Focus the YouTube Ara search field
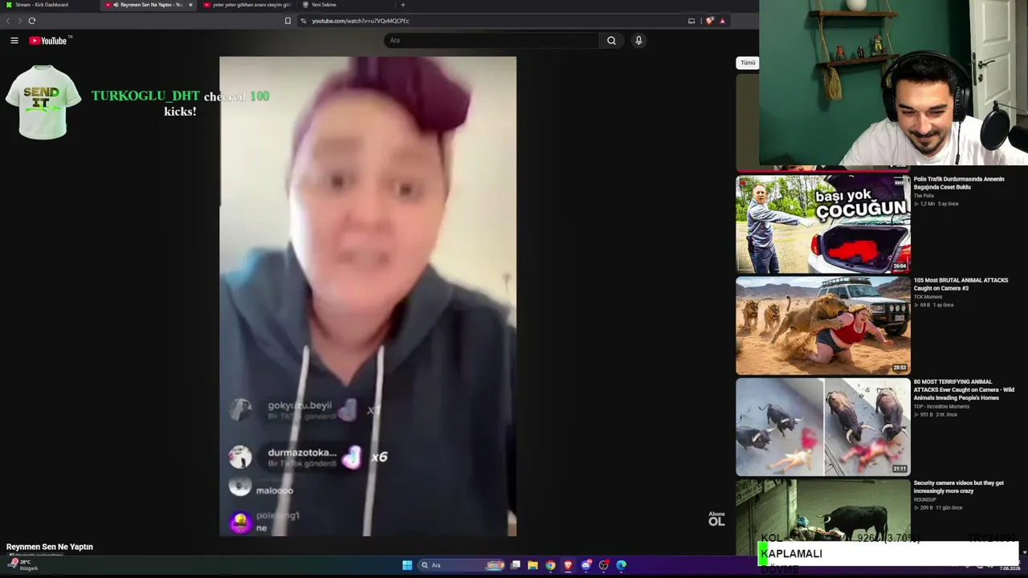This screenshot has height=578, width=1028. 492,40
